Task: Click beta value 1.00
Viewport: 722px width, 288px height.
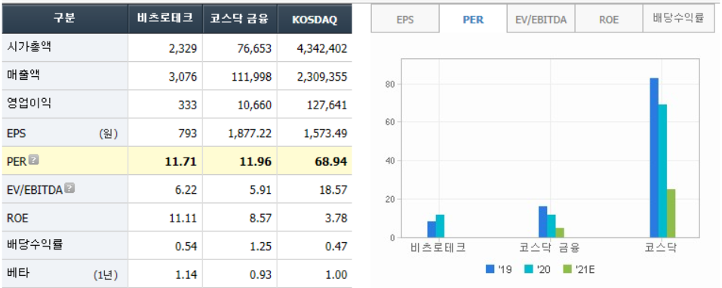Action: (336, 275)
